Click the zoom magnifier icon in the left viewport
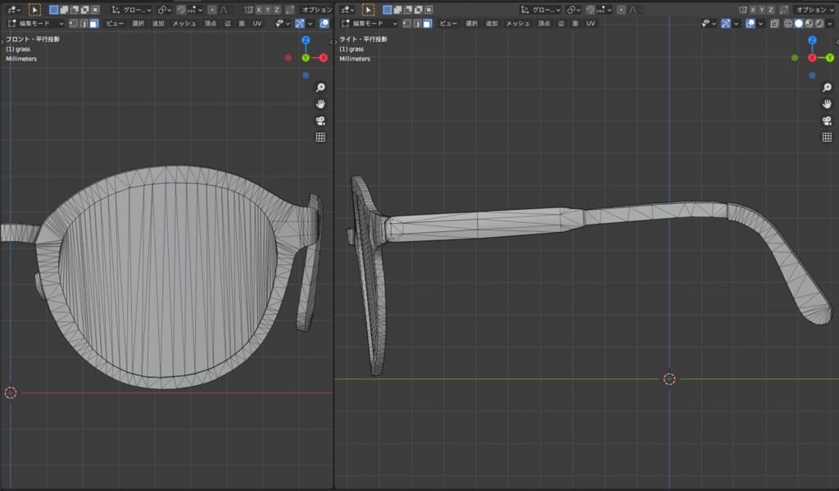The width and height of the screenshot is (839, 491). click(x=320, y=88)
